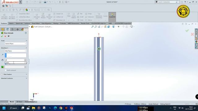Open File Explorer from the taskbar
This screenshot has height=111, width=198.
[33, 108]
